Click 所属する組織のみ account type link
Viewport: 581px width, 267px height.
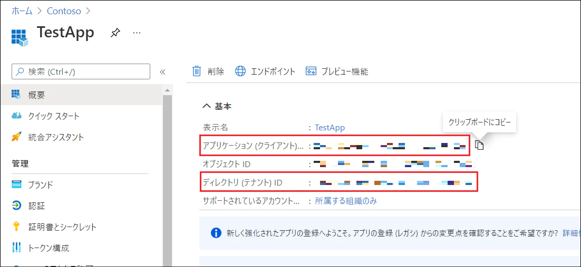[x=346, y=201]
